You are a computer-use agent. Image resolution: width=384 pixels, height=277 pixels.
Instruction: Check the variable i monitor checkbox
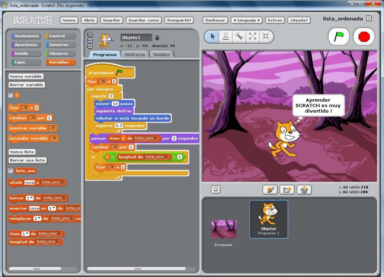[10, 95]
